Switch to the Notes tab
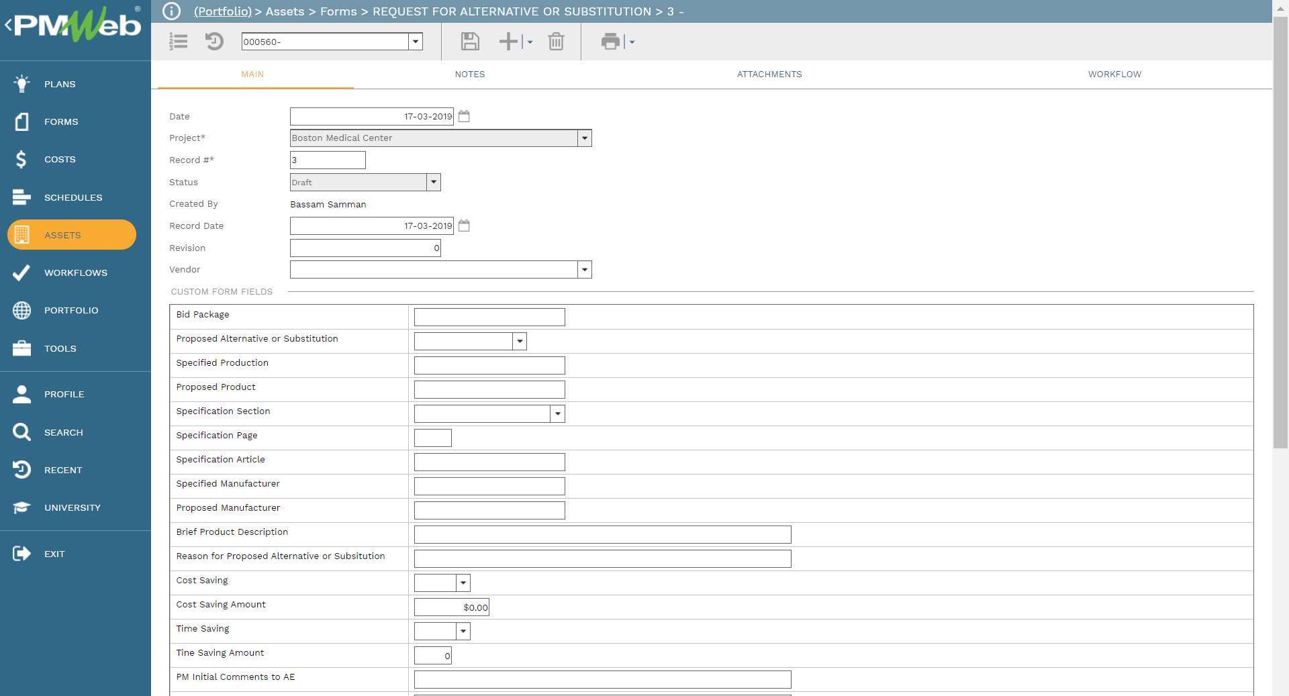This screenshot has height=696, width=1289. pyautogui.click(x=469, y=74)
